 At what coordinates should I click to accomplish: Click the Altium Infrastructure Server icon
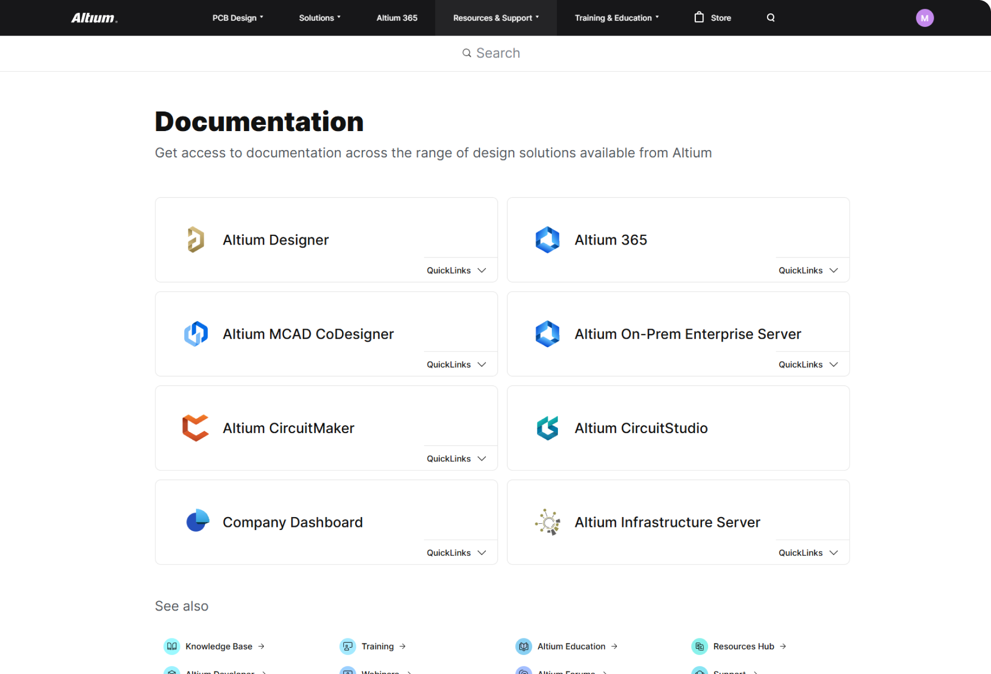coord(548,522)
